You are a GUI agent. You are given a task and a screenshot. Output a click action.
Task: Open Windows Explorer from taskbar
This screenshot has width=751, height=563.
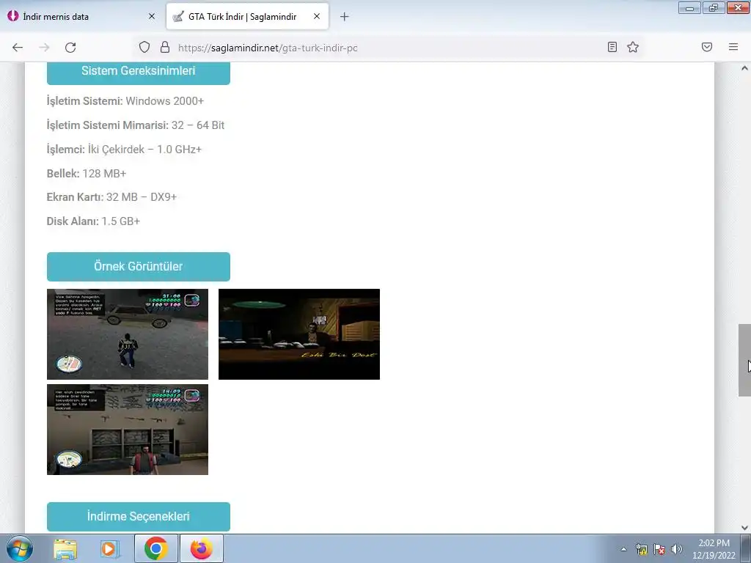tap(65, 548)
